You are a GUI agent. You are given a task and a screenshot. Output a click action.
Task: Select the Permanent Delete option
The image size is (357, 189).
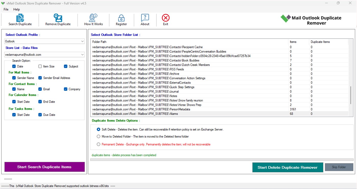click(x=99, y=144)
